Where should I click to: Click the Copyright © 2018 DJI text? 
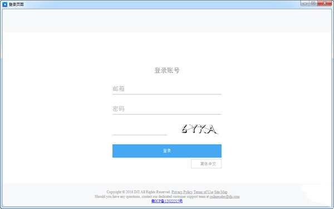[x=122, y=192]
